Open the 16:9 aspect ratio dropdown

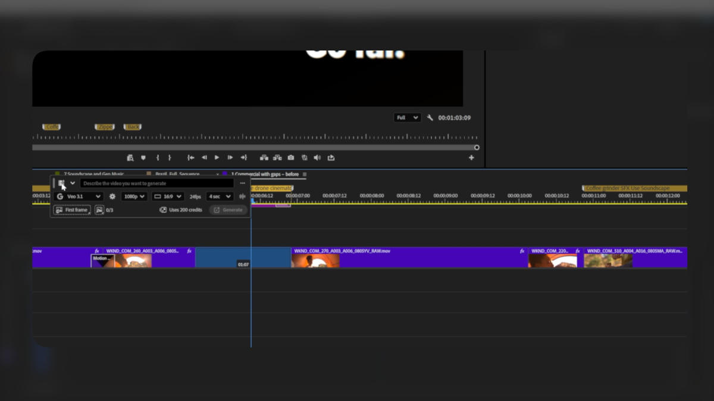pyautogui.click(x=168, y=196)
